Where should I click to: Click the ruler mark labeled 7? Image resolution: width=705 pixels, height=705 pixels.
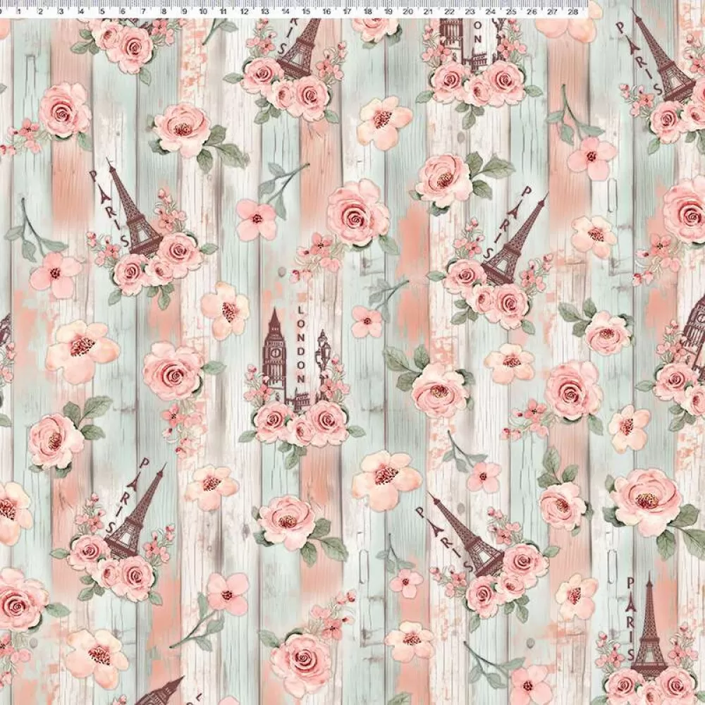pyautogui.click(x=143, y=12)
